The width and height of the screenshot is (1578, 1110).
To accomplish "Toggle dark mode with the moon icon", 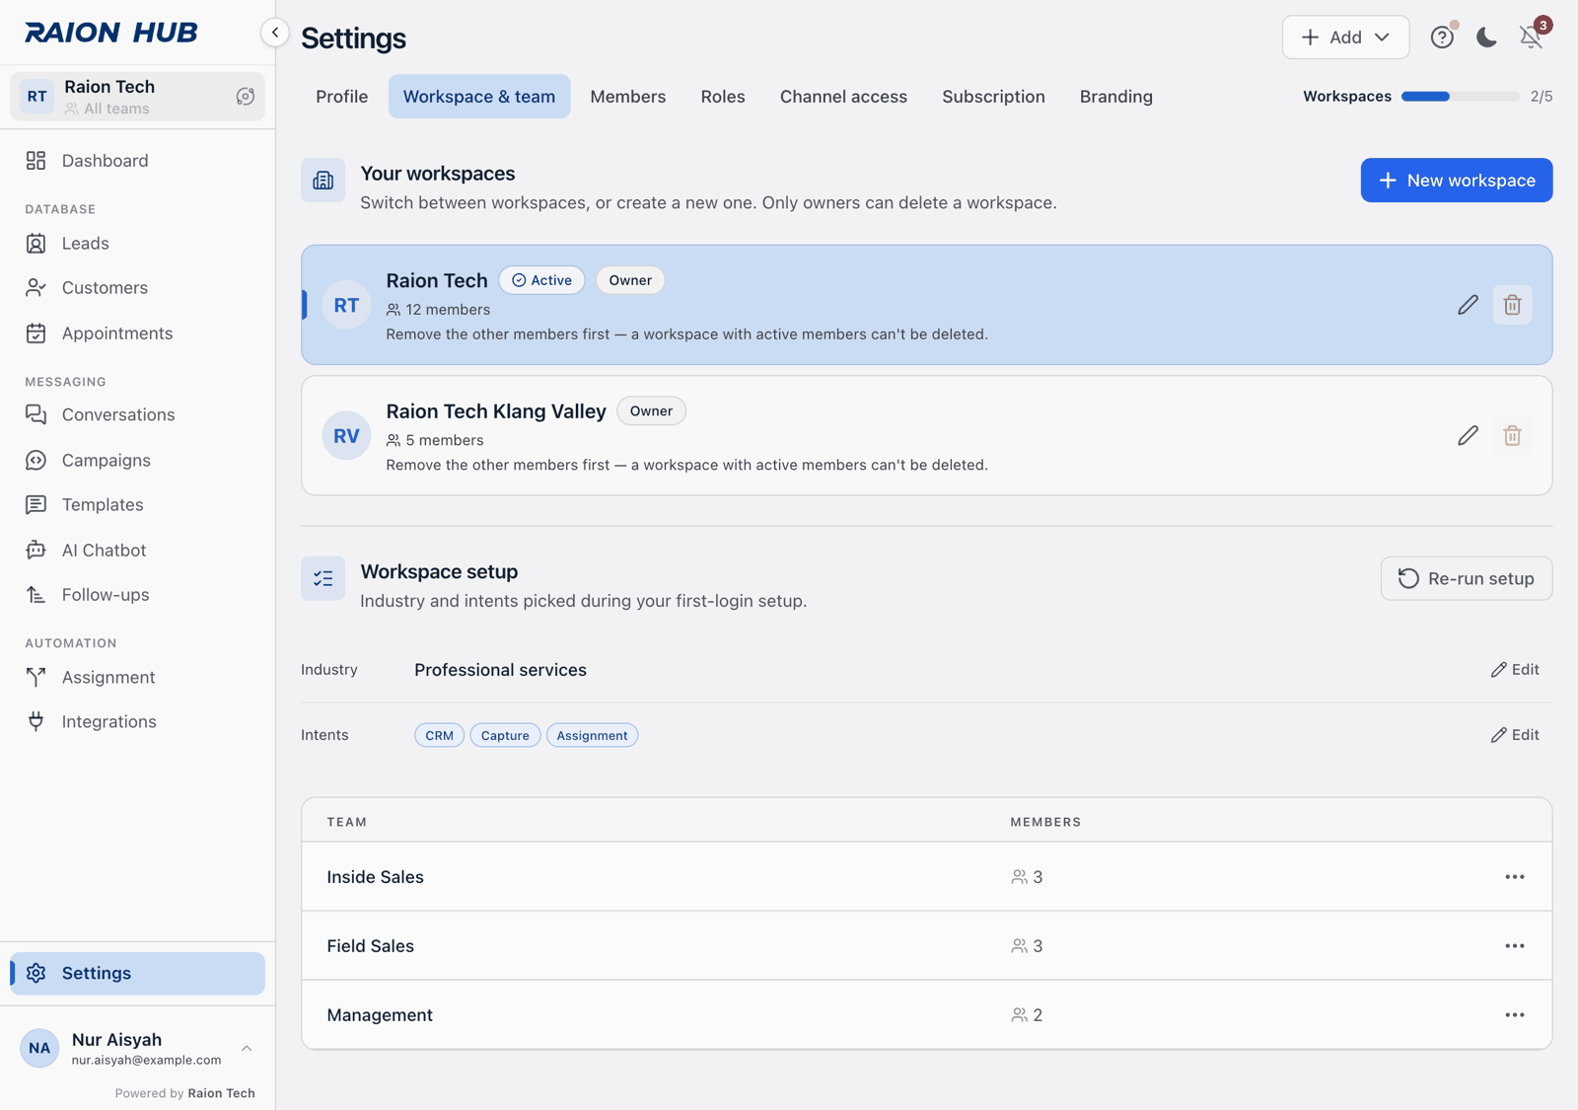I will pos(1486,37).
